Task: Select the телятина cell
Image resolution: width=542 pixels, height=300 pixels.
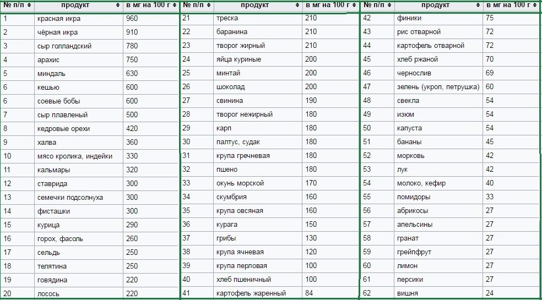Action: point(79,266)
